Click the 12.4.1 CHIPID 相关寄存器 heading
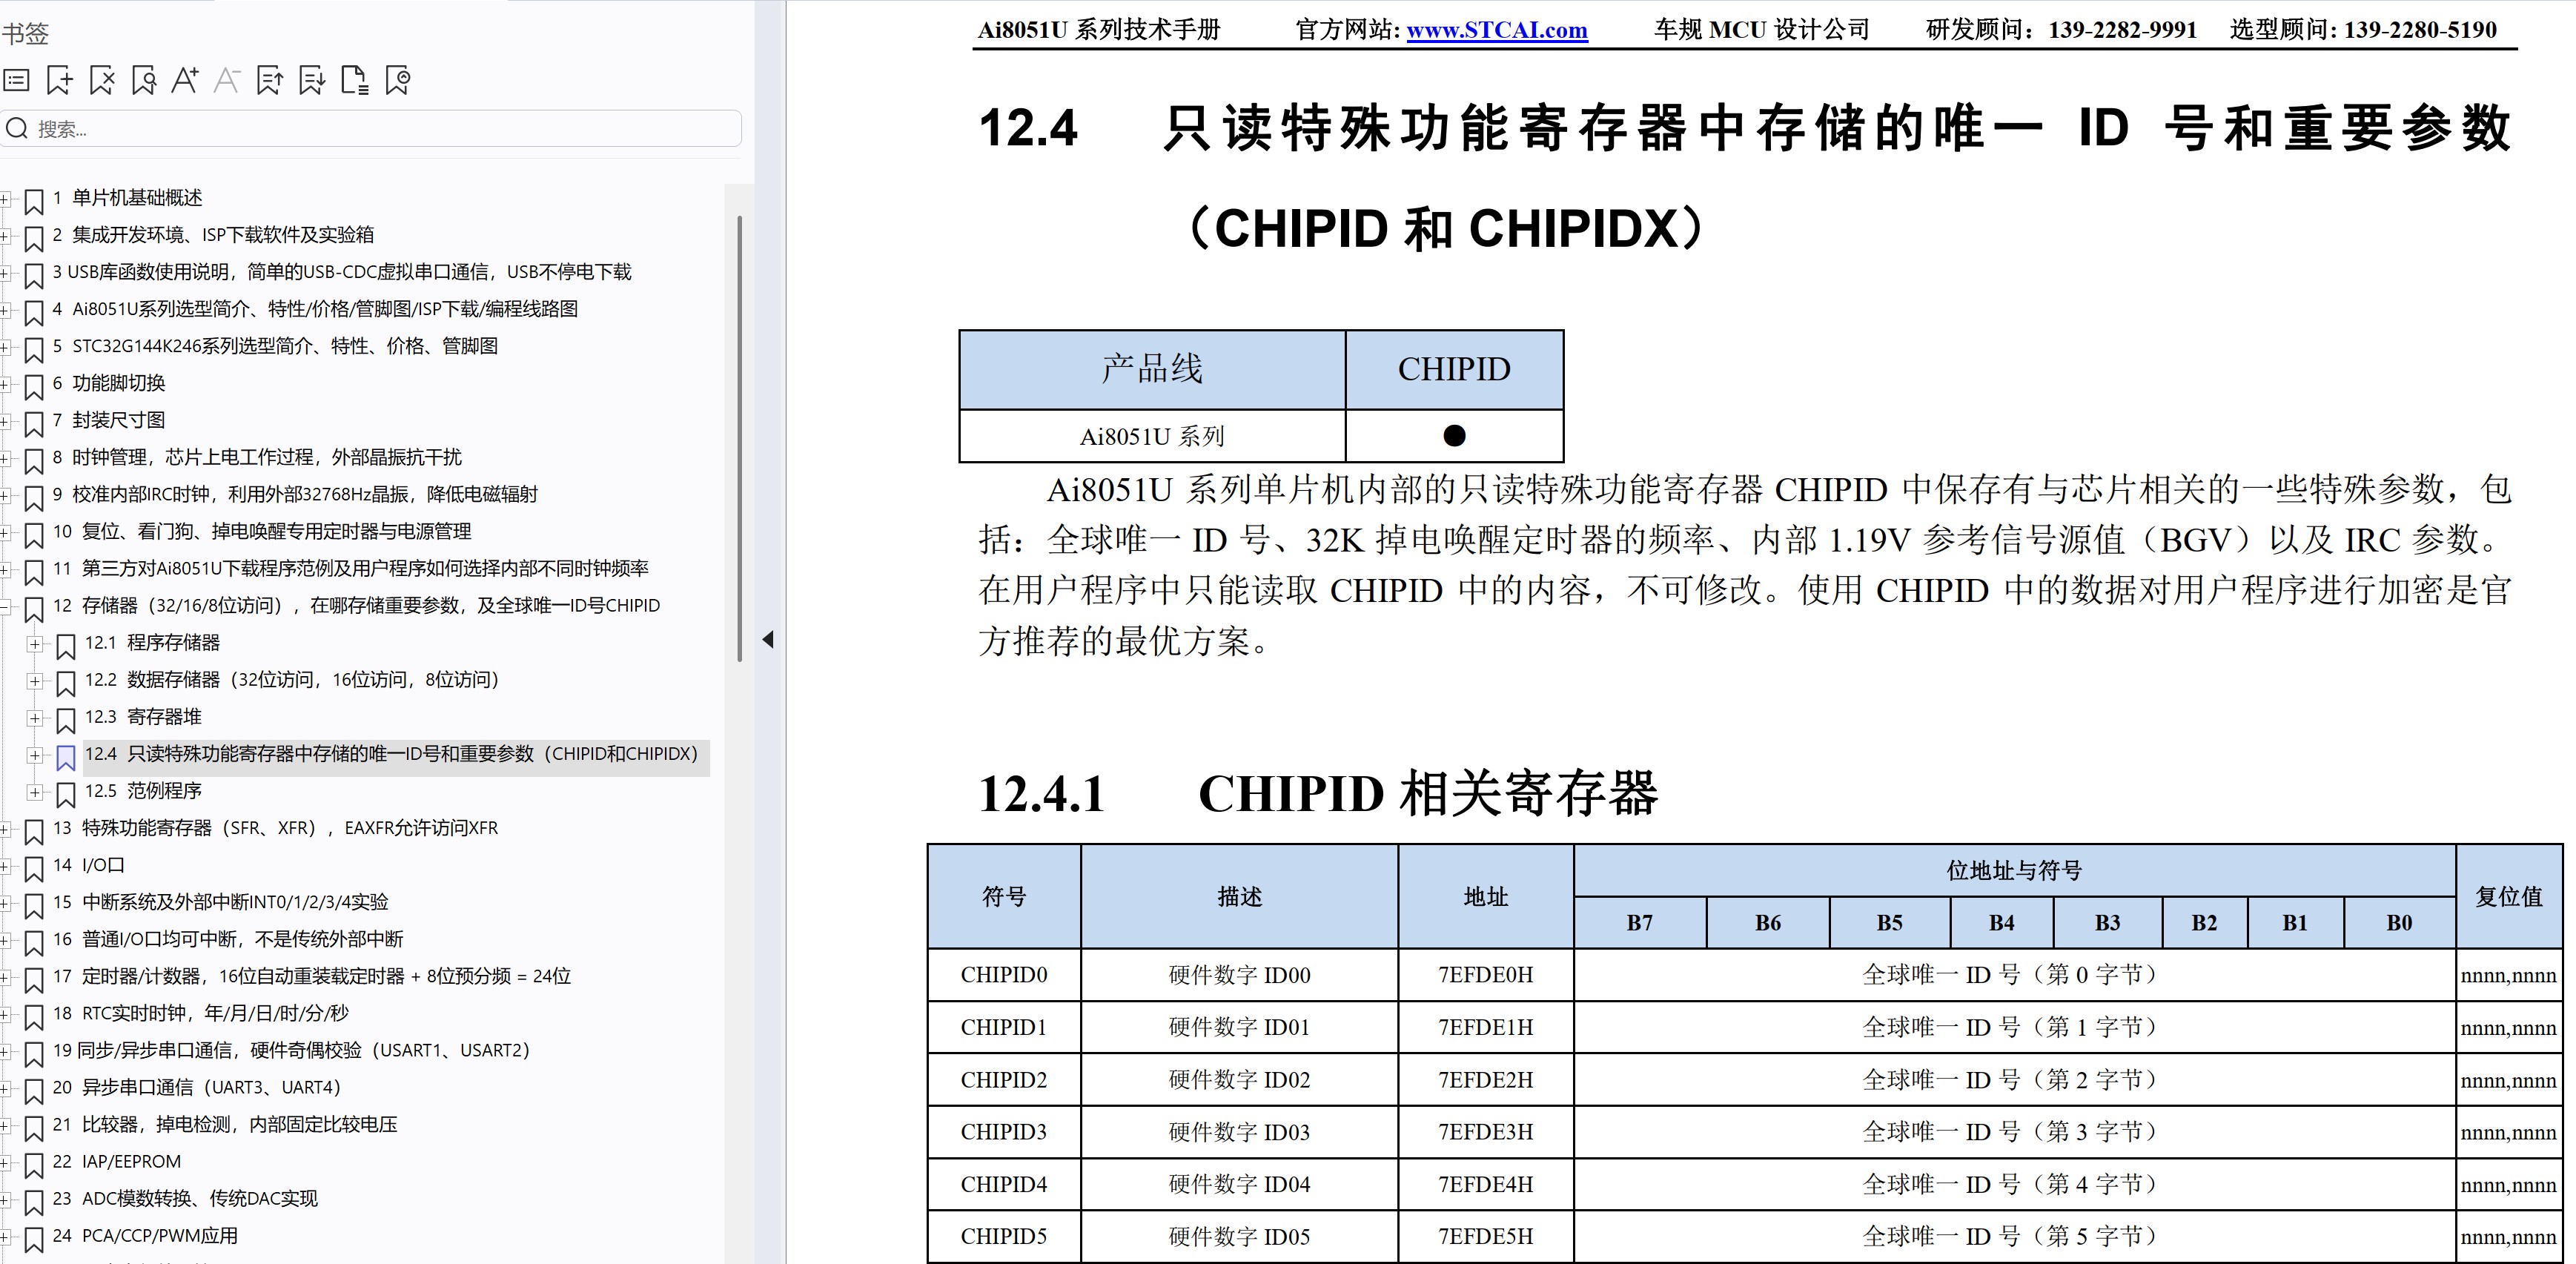Viewport: 2576px width, 1264px height. (1318, 794)
